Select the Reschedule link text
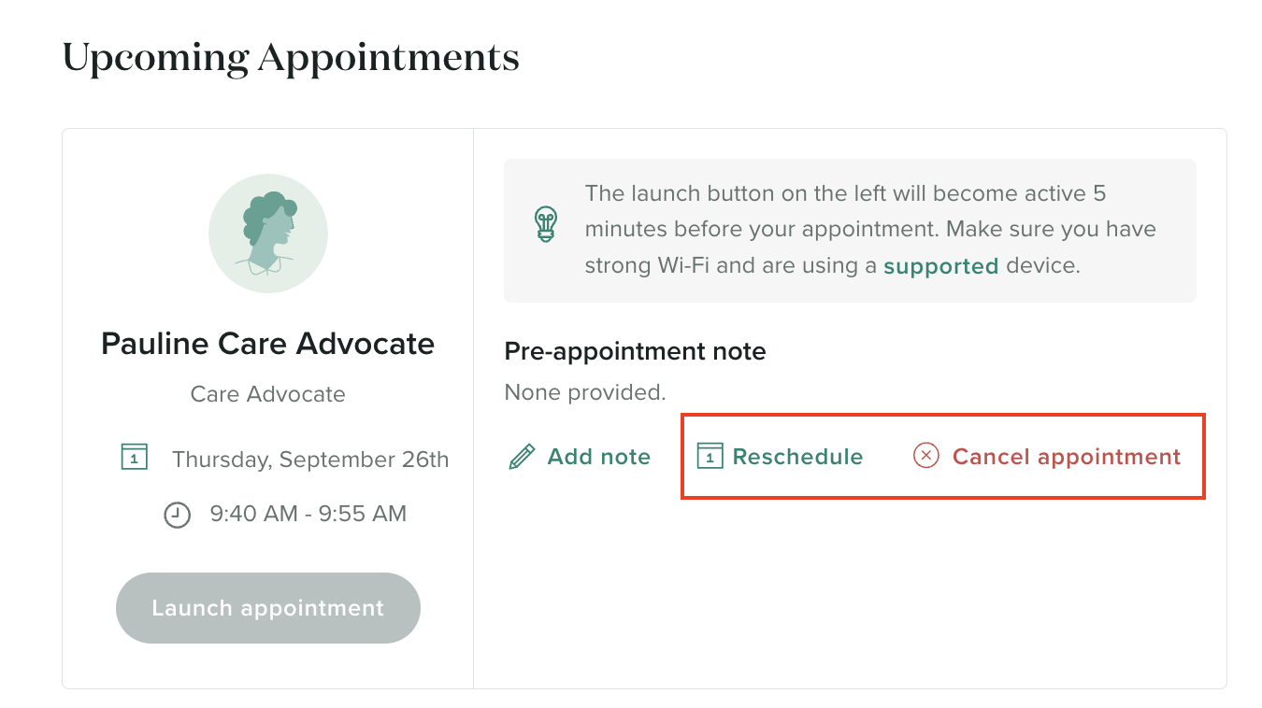This screenshot has height=708, width=1262. pyautogui.click(x=797, y=457)
